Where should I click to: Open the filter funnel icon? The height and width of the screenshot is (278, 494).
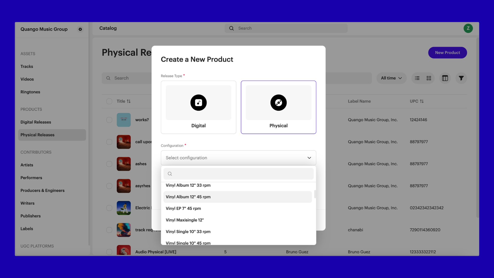coord(461,78)
